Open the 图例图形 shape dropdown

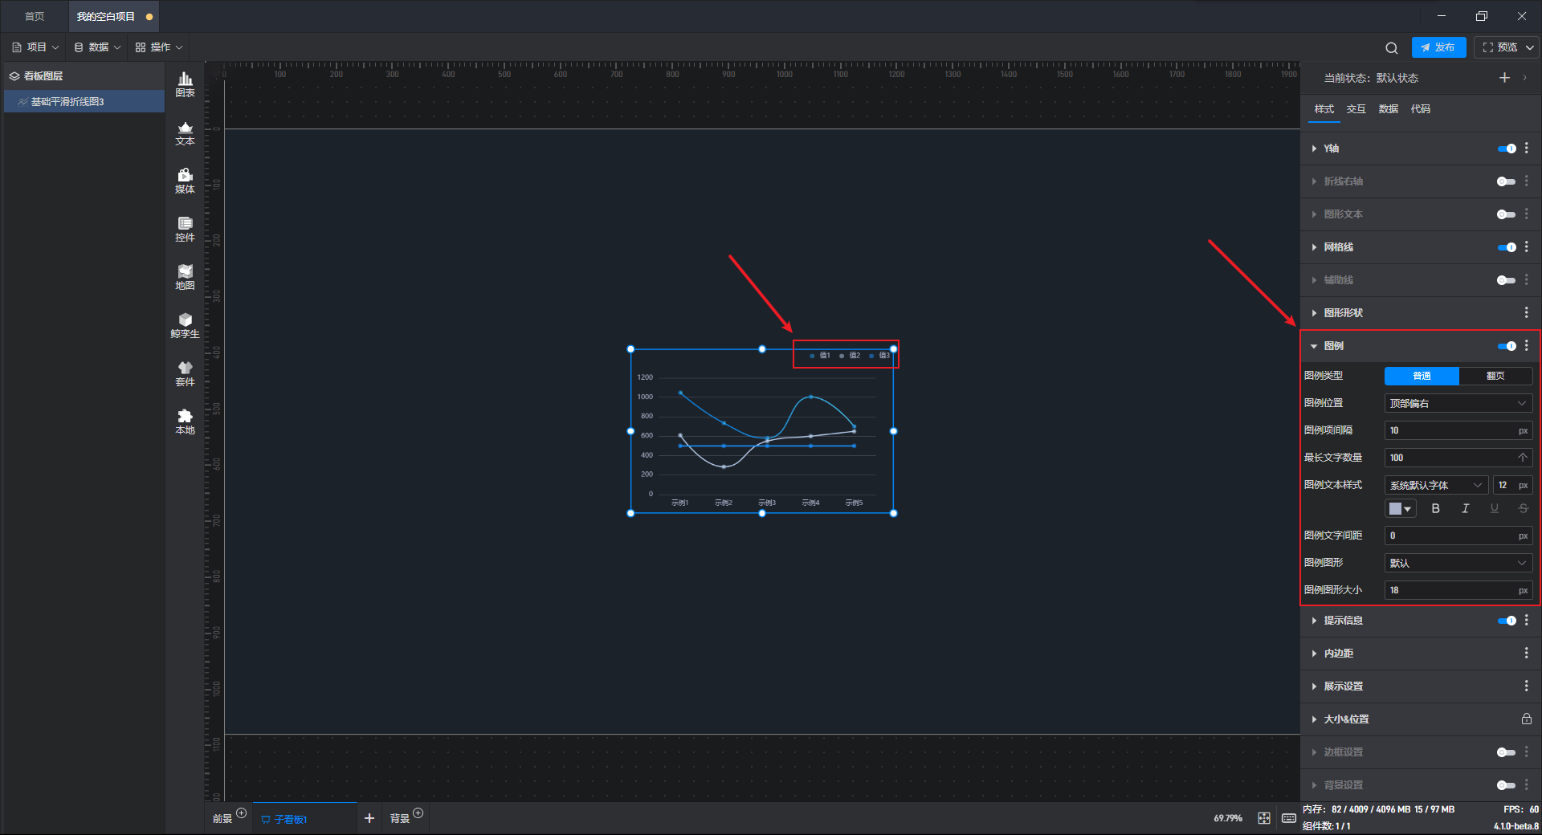click(x=1458, y=563)
